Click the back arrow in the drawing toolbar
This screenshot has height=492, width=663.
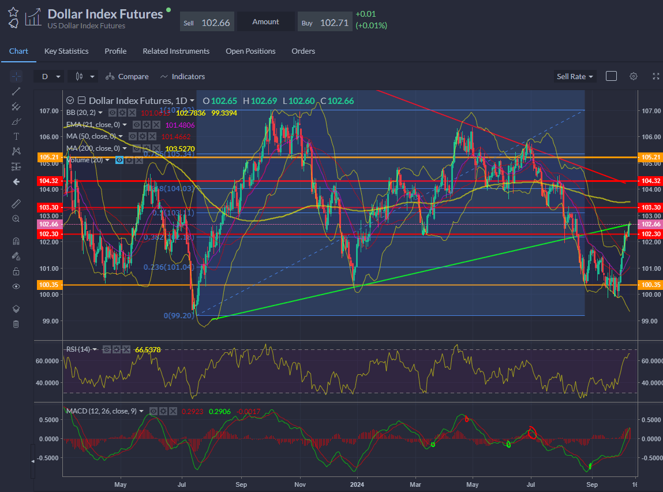pyautogui.click(x=16, y=182)
